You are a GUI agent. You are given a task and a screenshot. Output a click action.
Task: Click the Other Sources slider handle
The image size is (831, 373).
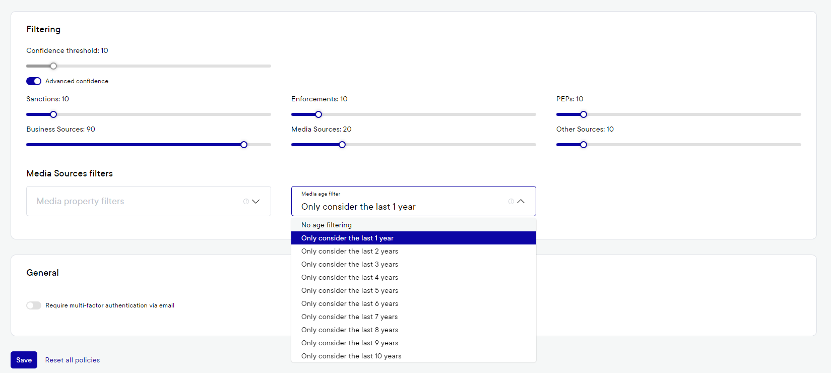coord(584,145)
